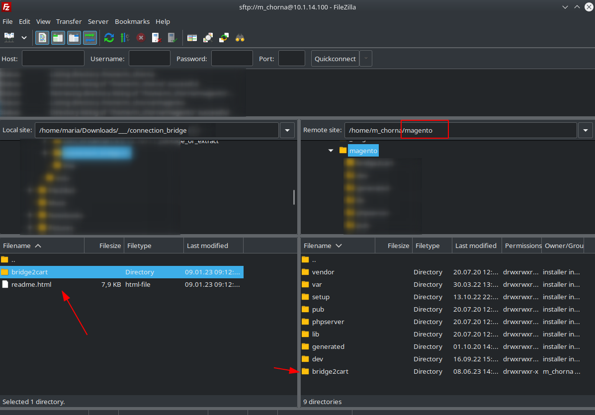Sort remote files by Permissions column
This screenshot has height=415, width=595.
pos(522,246)
